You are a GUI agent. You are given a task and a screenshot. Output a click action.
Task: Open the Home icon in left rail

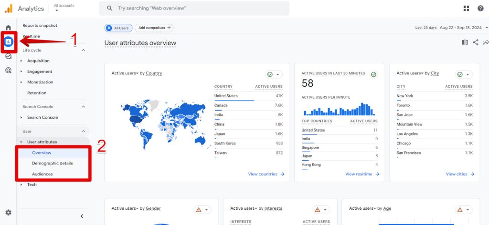coord(9,28)
